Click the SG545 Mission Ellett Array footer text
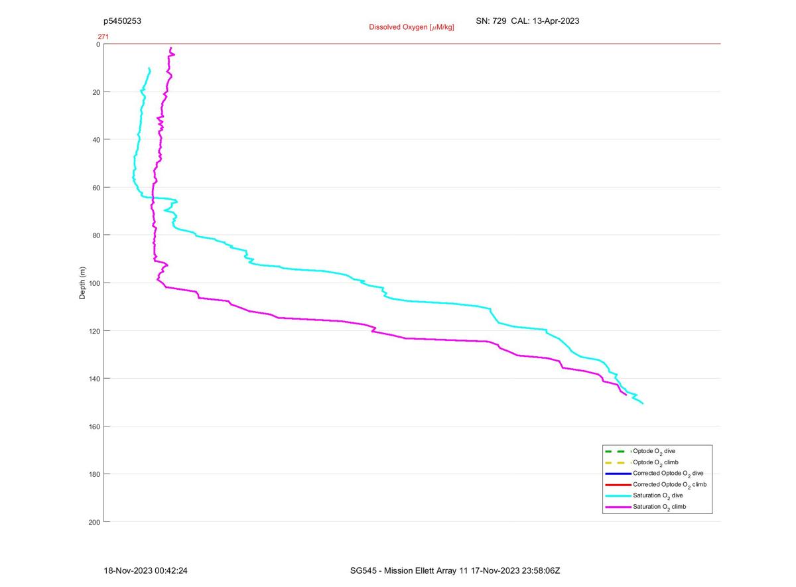 (x=455, y=570)
